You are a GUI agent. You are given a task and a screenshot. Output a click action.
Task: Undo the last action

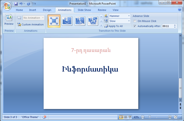(x=21, y=4)
